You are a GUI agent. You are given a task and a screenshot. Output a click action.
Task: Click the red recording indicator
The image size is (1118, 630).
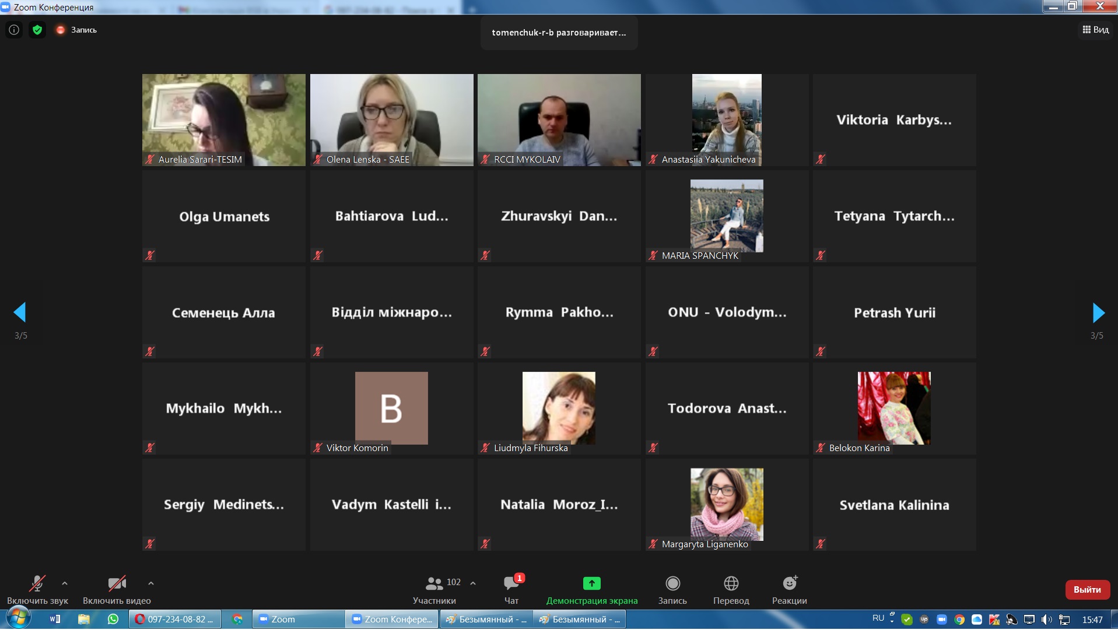[x=60, y=30]
